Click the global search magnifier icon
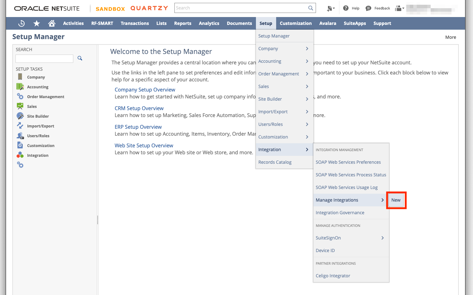 click(311, 8)
